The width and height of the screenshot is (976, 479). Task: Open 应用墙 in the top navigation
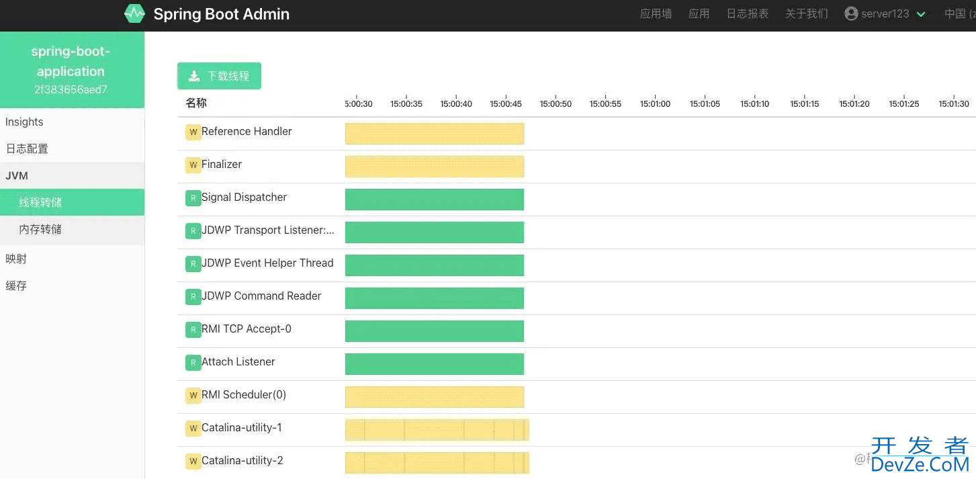pyautogui.click(x=656, y=13)
